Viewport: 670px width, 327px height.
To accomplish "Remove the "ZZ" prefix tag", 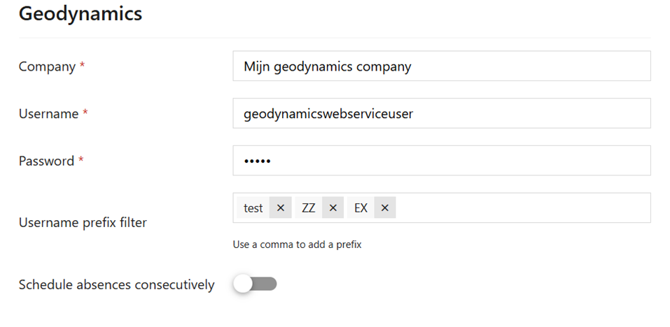I will coord(333,208).
